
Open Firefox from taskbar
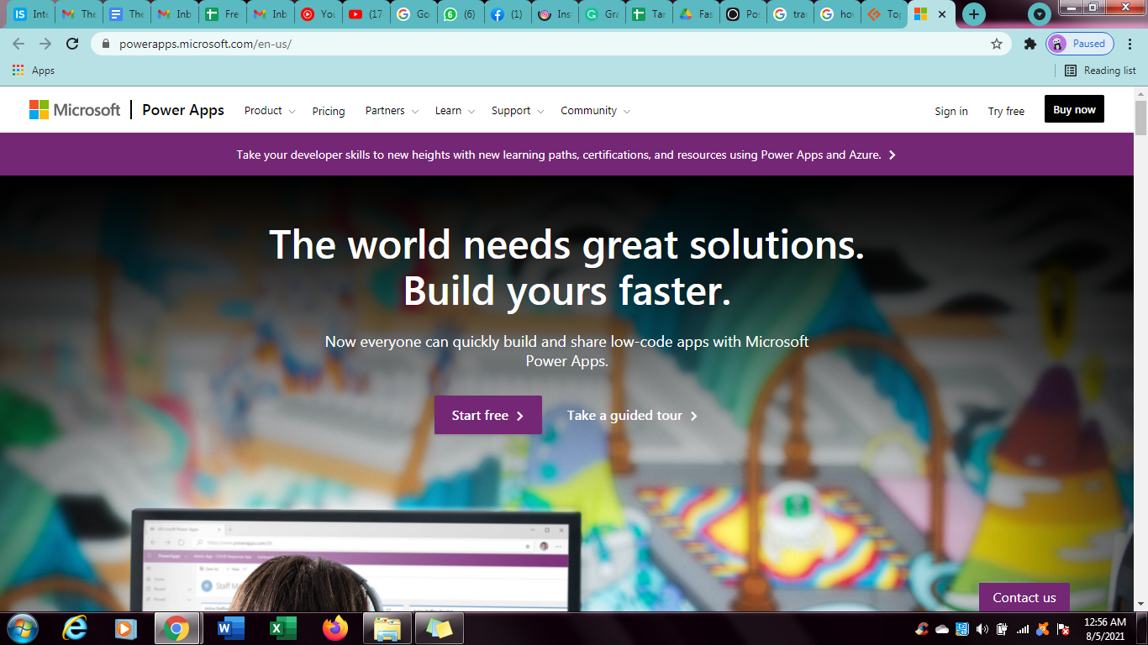[x=334, y=628]
